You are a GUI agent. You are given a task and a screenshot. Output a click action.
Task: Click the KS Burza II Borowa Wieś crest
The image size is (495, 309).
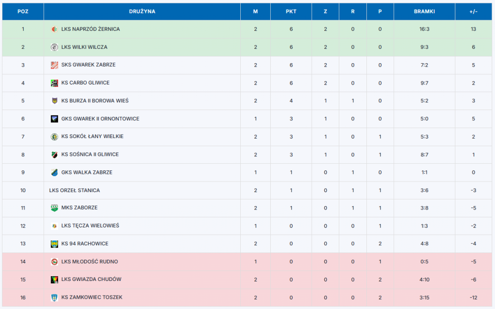click(x=55, y=101)
